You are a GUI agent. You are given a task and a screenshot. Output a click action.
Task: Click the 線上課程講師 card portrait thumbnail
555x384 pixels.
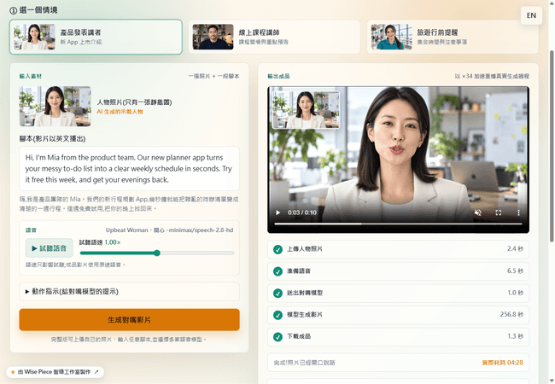[213, 37]
